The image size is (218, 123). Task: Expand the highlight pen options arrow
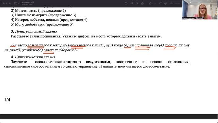[155, 3]
